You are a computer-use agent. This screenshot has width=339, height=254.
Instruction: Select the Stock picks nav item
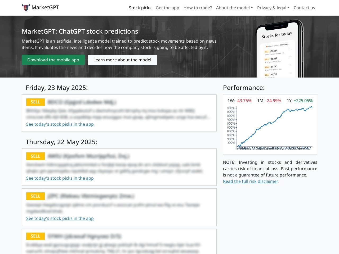pyautogui.click(x=140, y=8)
